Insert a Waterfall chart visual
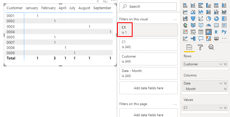The height and width of the screenshot is (117, 230). point(185,19)
